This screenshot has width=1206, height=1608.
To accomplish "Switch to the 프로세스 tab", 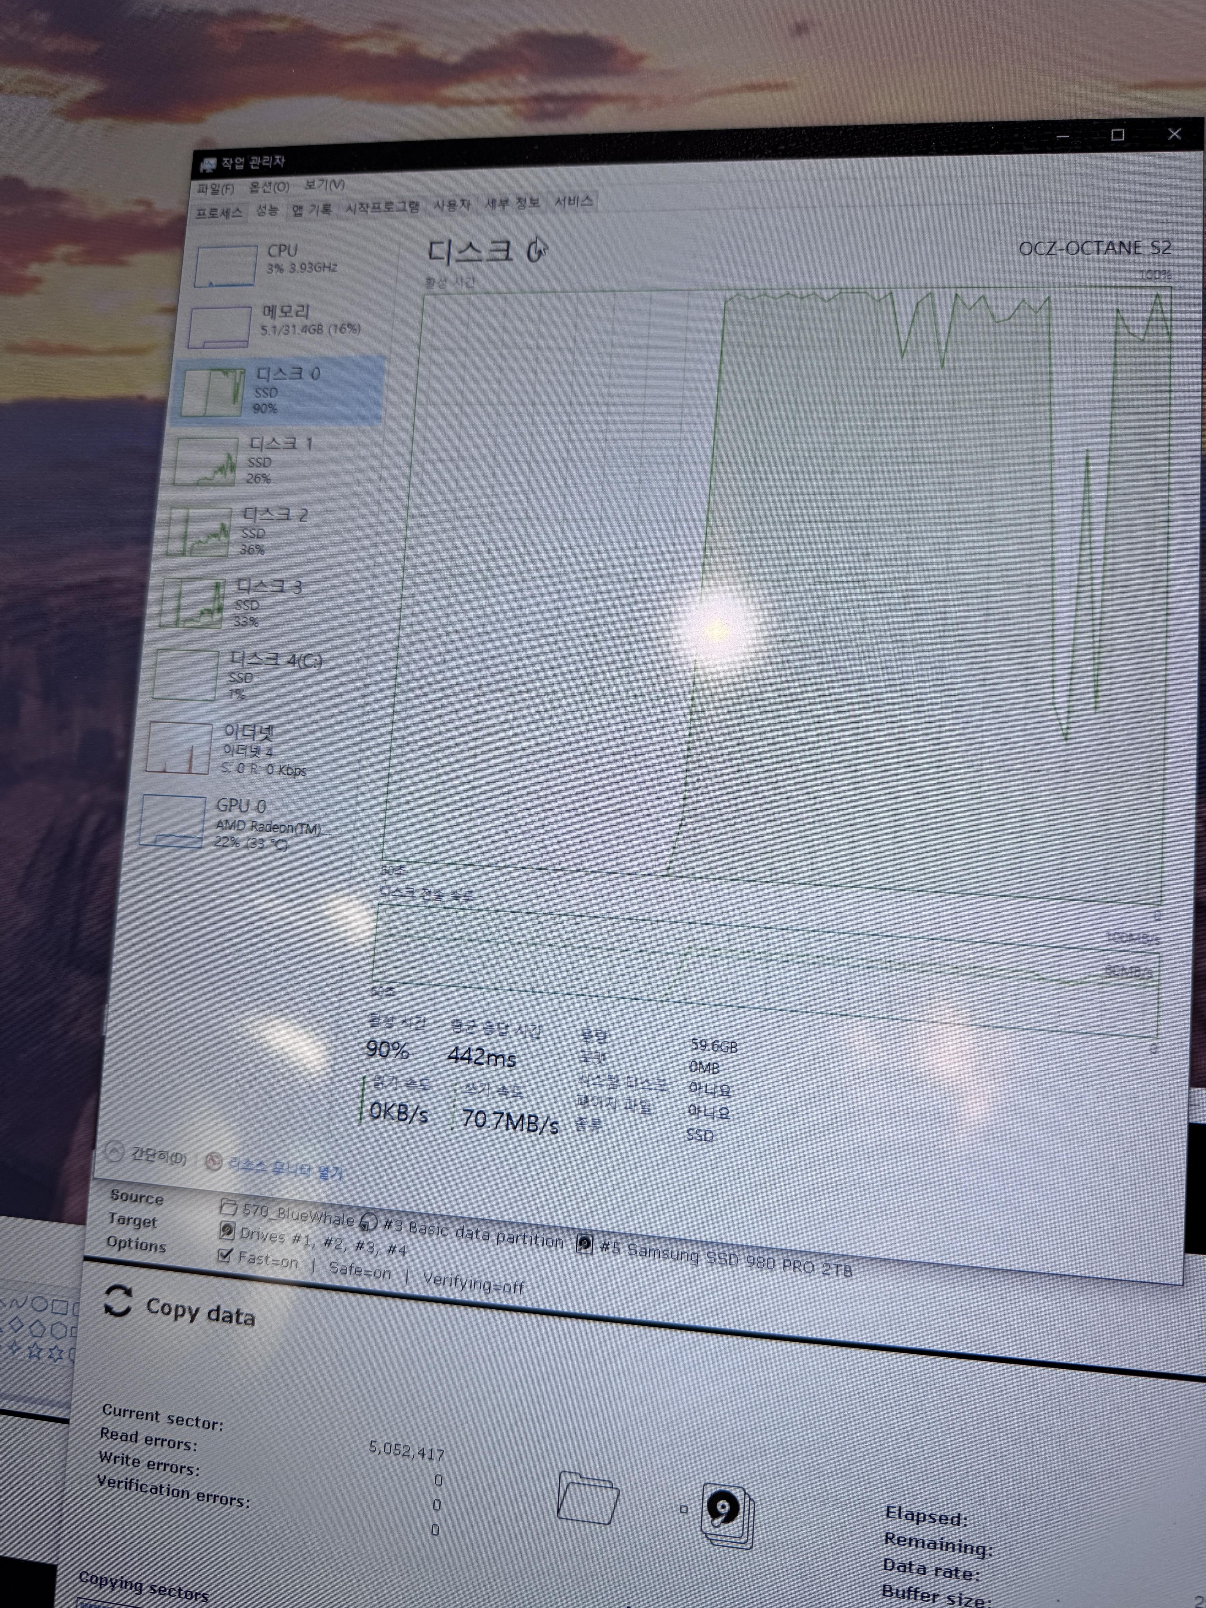I will [220, 212].
